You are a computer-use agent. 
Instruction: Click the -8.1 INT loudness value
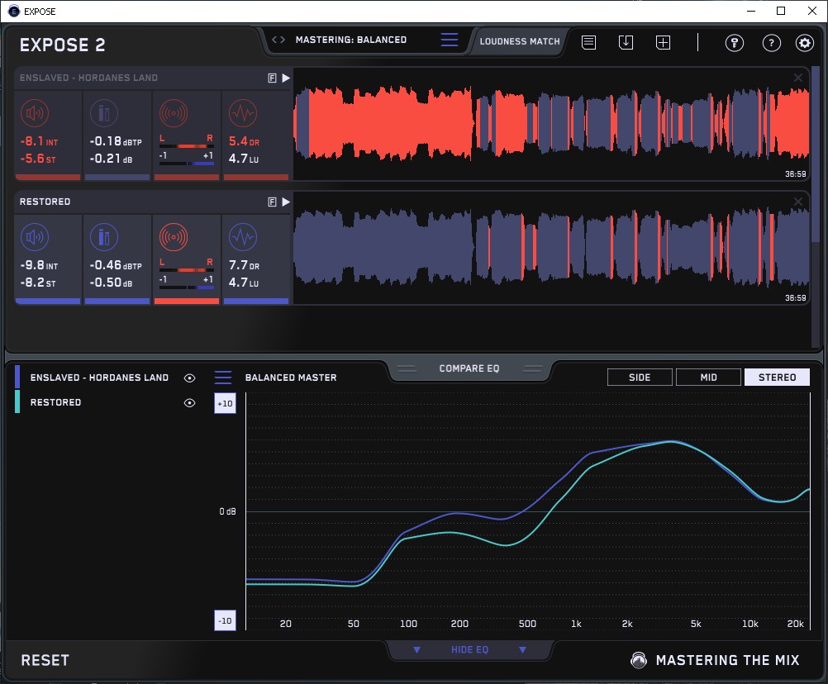click(x=39, y=141)
